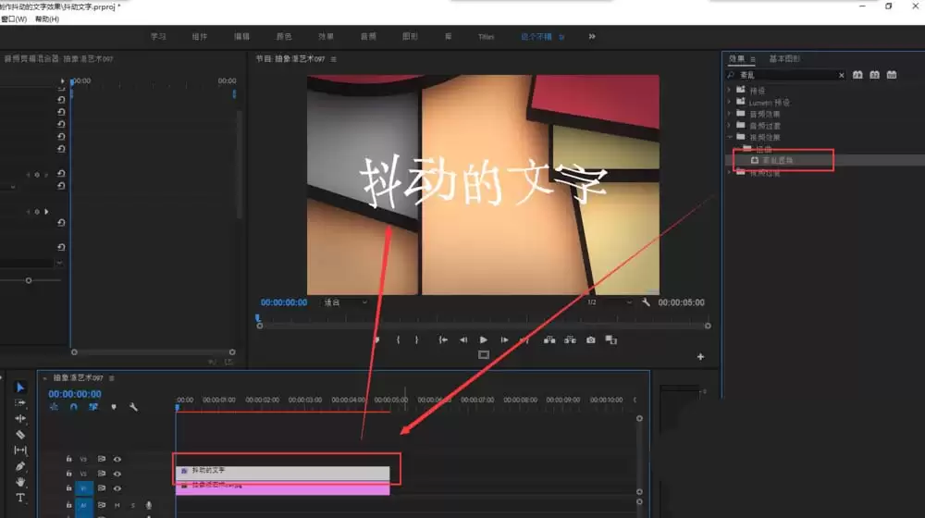Viewport: 925px width, 518px height.
Task: Select the Hand tool
Action: tap(20, 482)
